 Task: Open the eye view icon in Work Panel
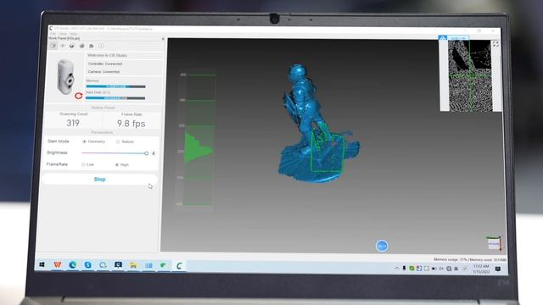click(x=63, y=46)
